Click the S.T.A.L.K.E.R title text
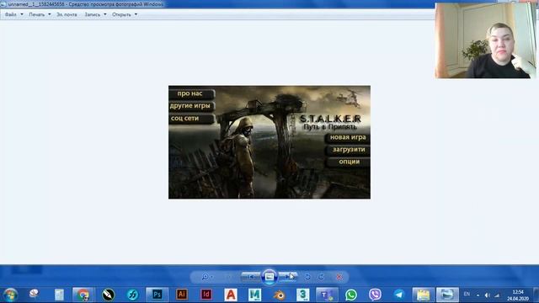The width and height of the screenshot is (539, 303). [x=330, y=119]
